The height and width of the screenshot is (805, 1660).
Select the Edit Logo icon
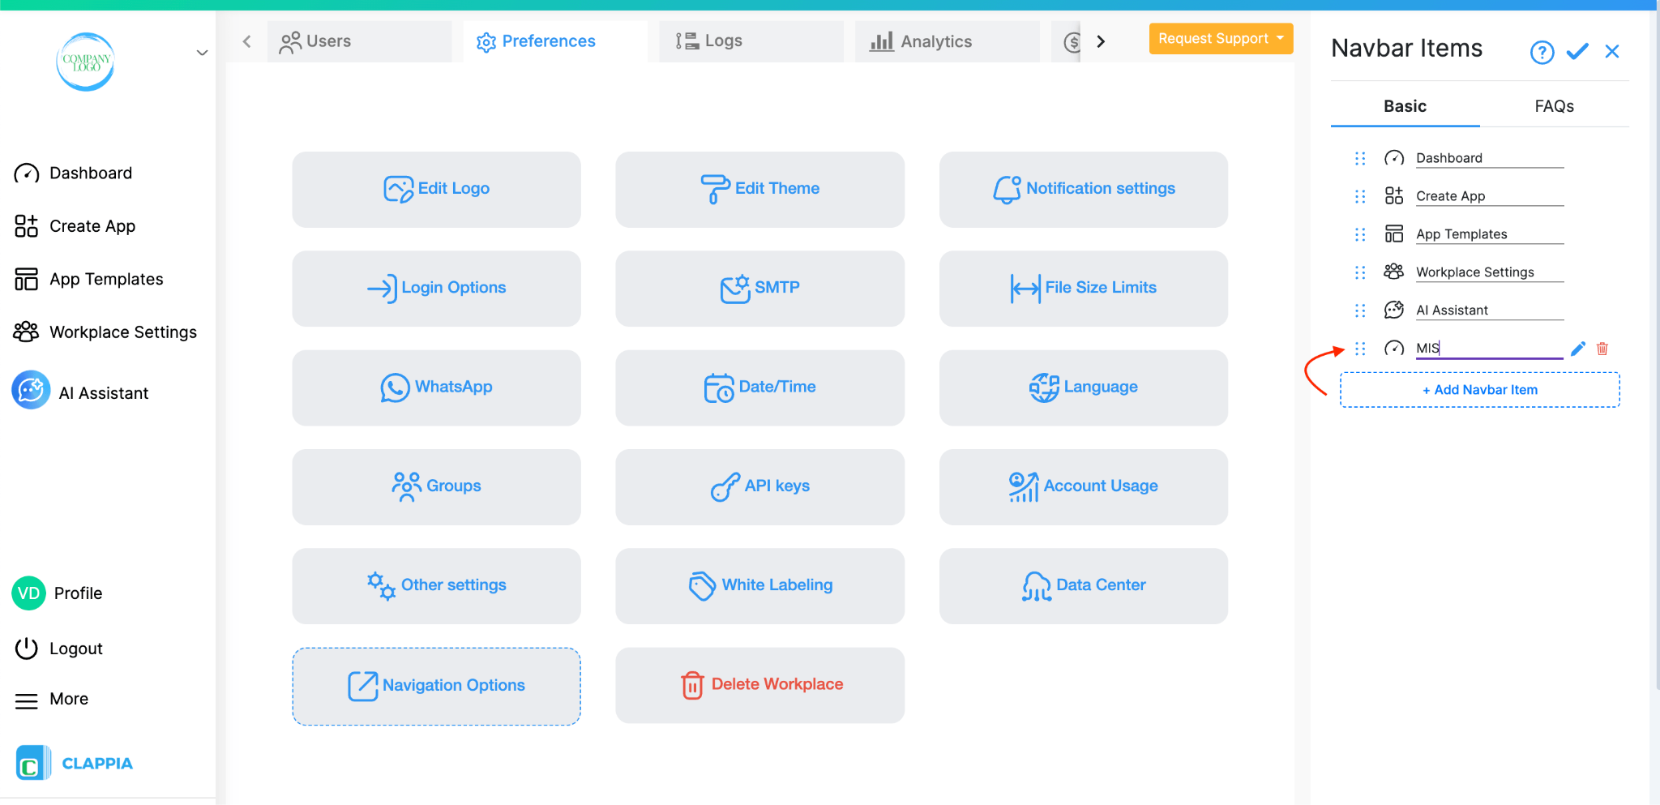399,188
